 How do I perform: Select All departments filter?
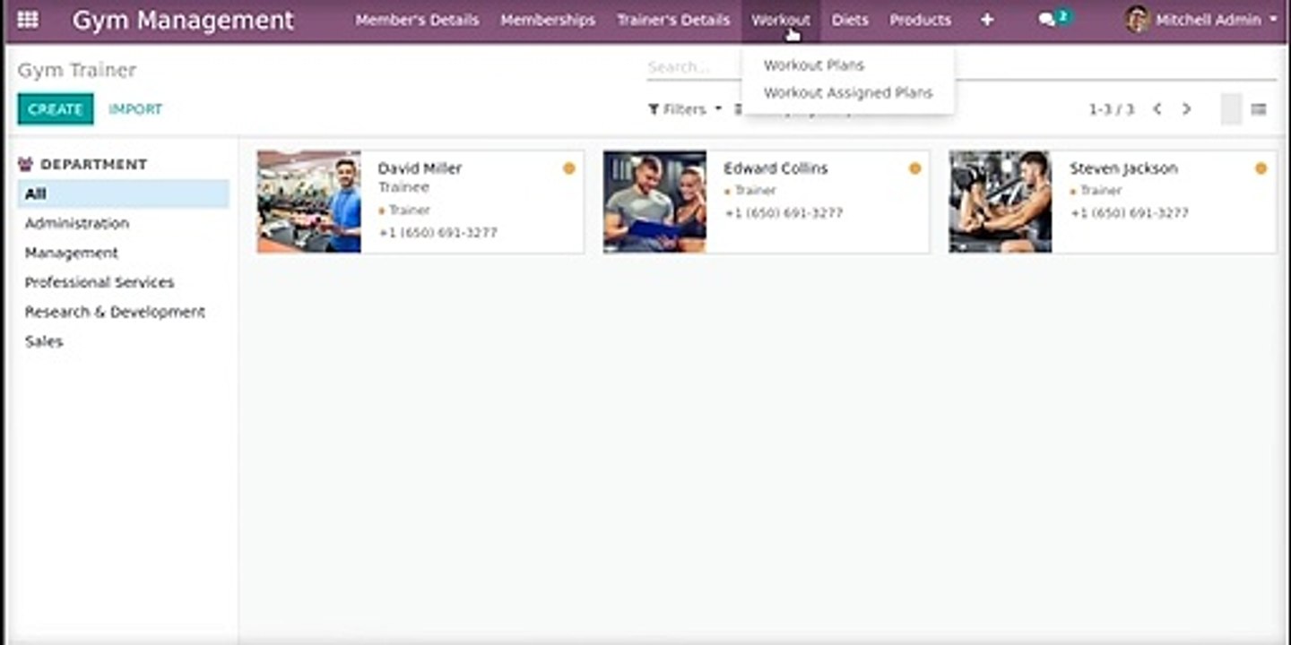click(123, 193)
